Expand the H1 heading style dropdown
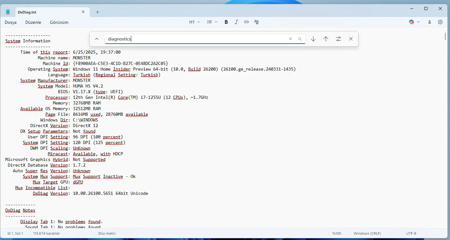Image resolution: width=450 pixels, height=240 pixels. pyautogui.click(x=194, y=22)
